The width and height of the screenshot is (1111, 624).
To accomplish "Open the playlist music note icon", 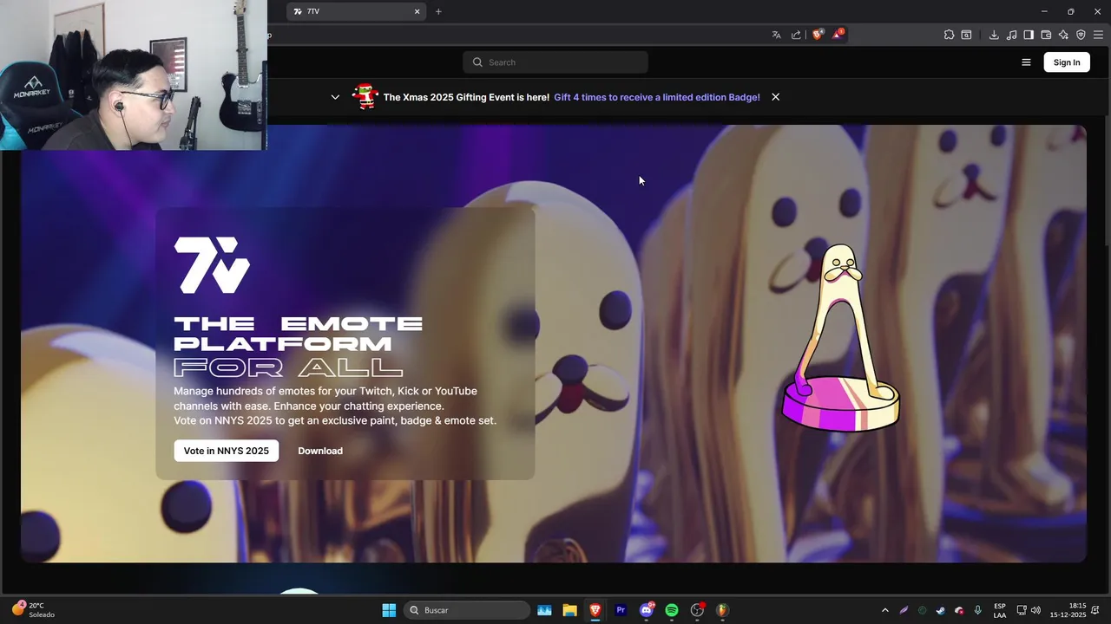I will tap(1011, 35).
